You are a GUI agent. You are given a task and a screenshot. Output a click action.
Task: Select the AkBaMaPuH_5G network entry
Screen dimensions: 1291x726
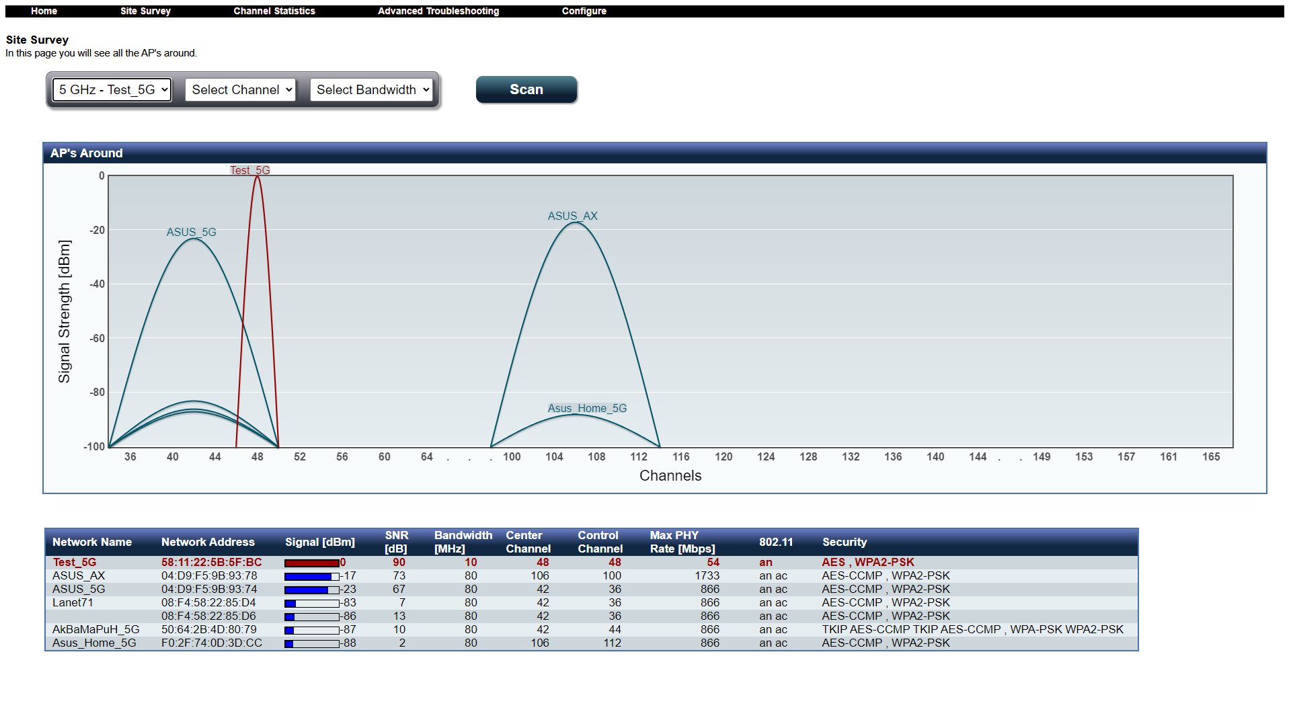click(95, 630)
